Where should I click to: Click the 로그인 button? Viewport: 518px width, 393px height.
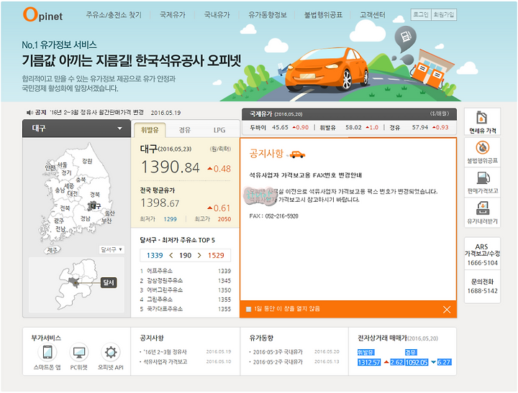click(x=421, y=14)
